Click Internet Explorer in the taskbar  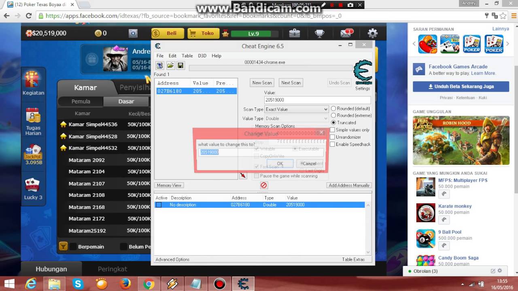[x=31, y=284]
